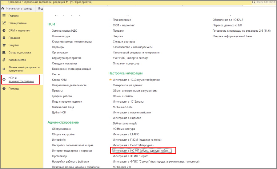The height and width of the screenshot is (169, 277).
Task: Open Помощь sidebar section
Action: 14,88
